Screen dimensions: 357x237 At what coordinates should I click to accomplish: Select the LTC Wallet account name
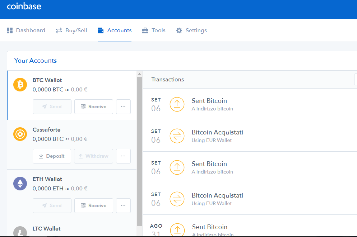[x=46, y=229]
